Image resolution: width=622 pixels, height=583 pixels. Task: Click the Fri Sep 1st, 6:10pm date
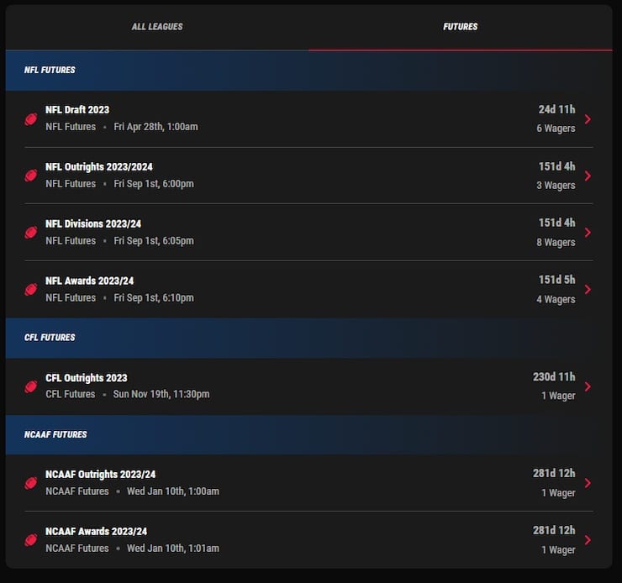(x=154, y=298)
